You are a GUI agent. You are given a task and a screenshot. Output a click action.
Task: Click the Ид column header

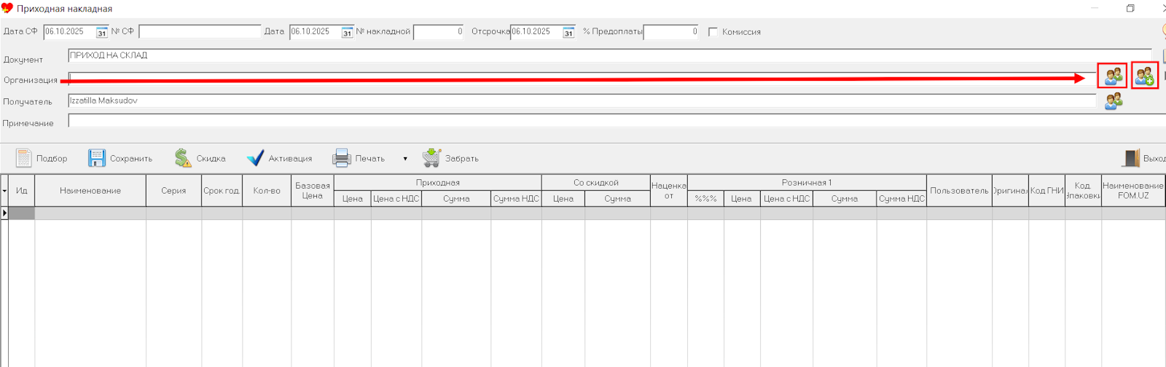22,191
